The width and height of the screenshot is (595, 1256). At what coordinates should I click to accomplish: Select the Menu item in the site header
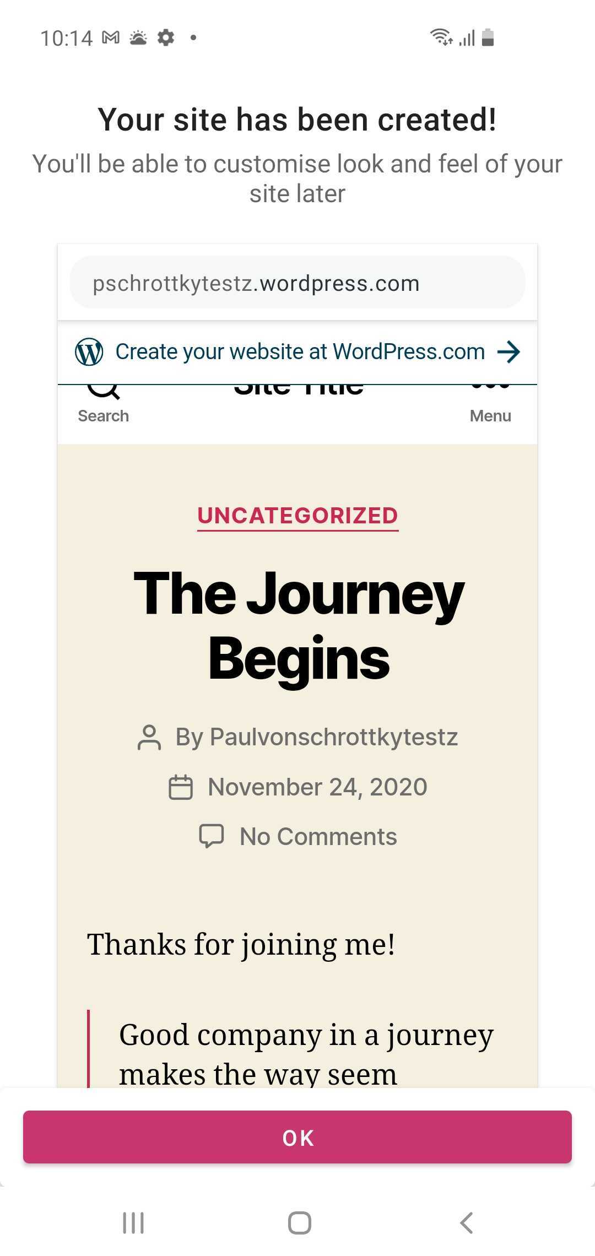click(x=490, y=416)
